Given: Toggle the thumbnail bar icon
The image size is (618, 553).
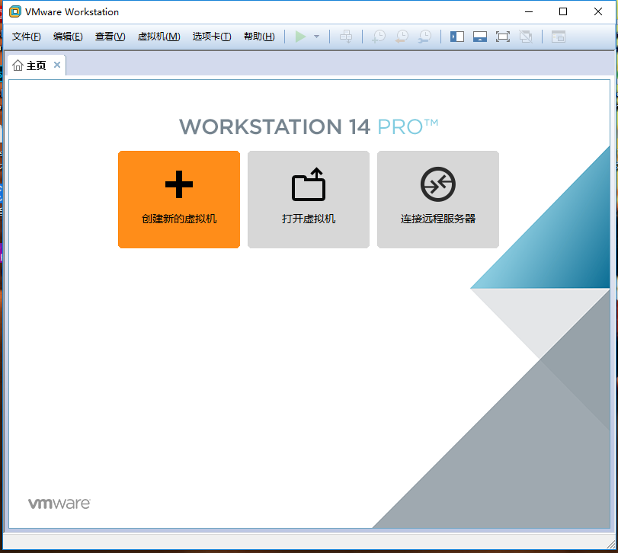Looking at the screenshot, I should tap(480, 37).
